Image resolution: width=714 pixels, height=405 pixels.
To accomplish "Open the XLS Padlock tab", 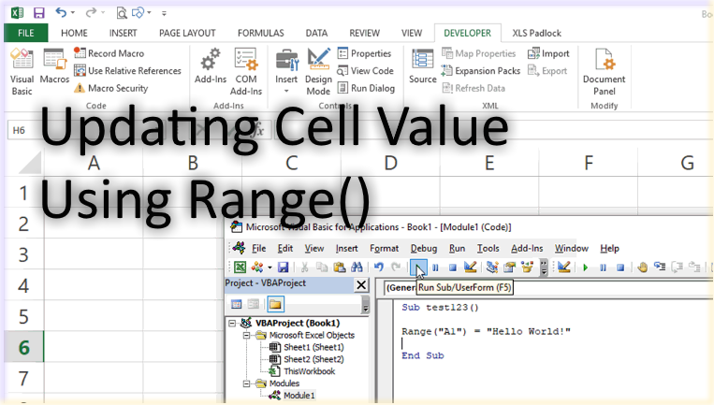I will point(536,33).
